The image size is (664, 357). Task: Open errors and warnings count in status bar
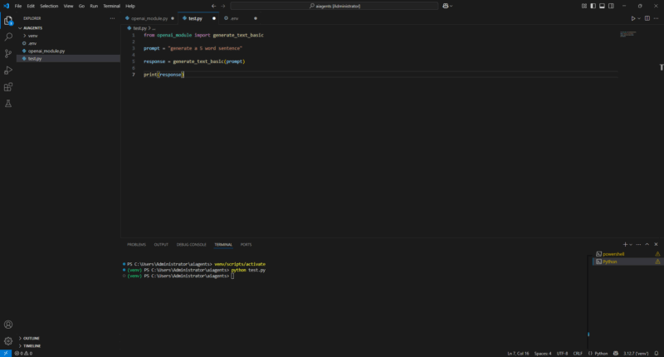(x=23, y=353)
